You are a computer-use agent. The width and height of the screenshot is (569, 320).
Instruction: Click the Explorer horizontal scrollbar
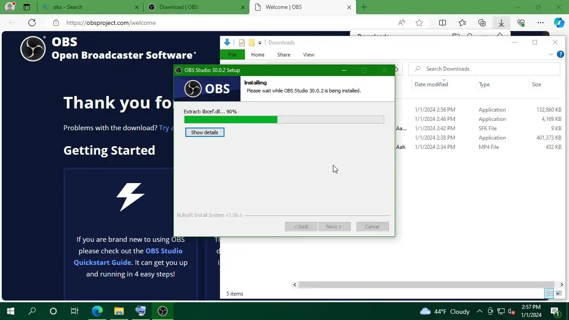(x=428, y=284)
